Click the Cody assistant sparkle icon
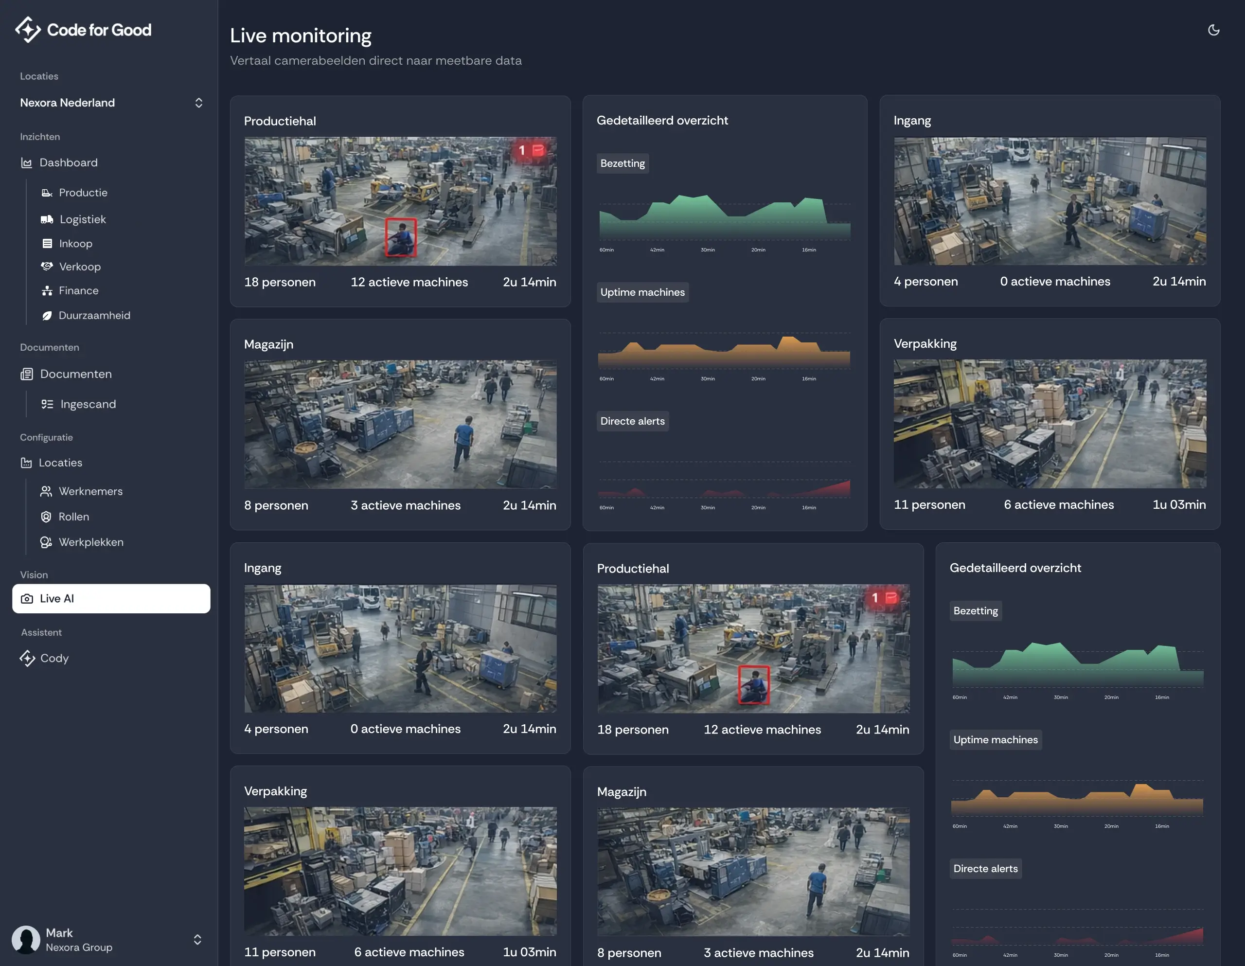 click(27, 659)
